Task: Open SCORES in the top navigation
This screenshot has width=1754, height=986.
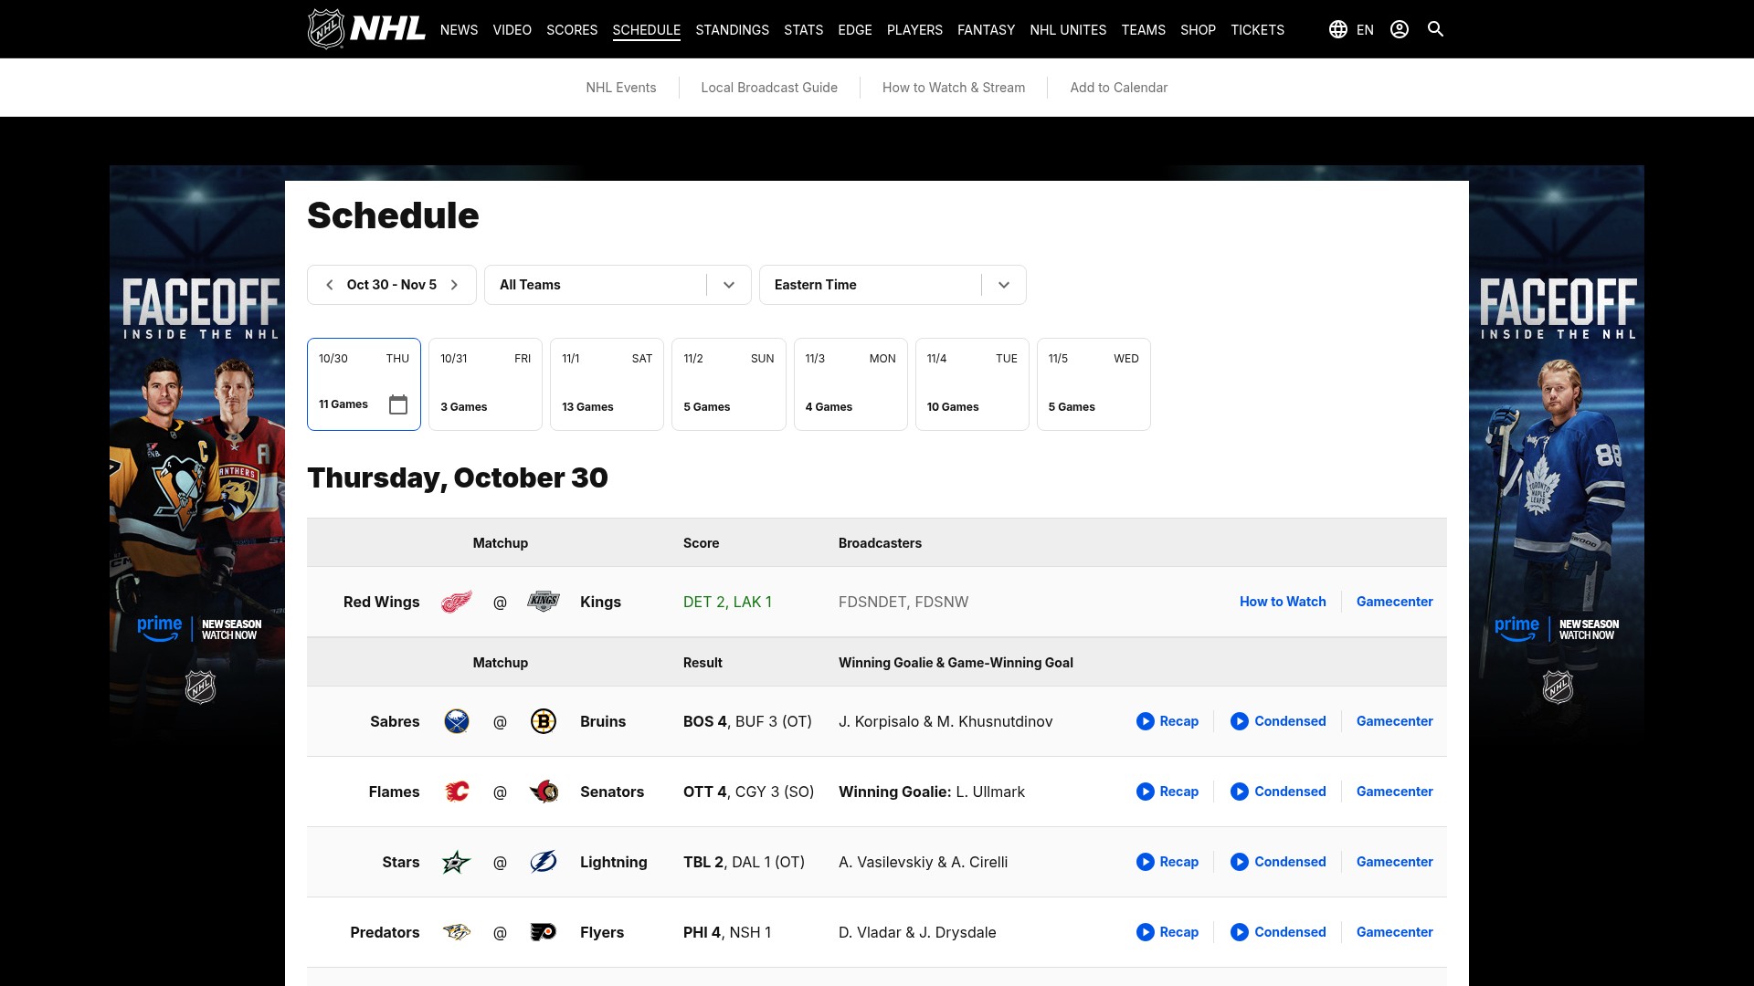Action: click(x=572, y=30)
